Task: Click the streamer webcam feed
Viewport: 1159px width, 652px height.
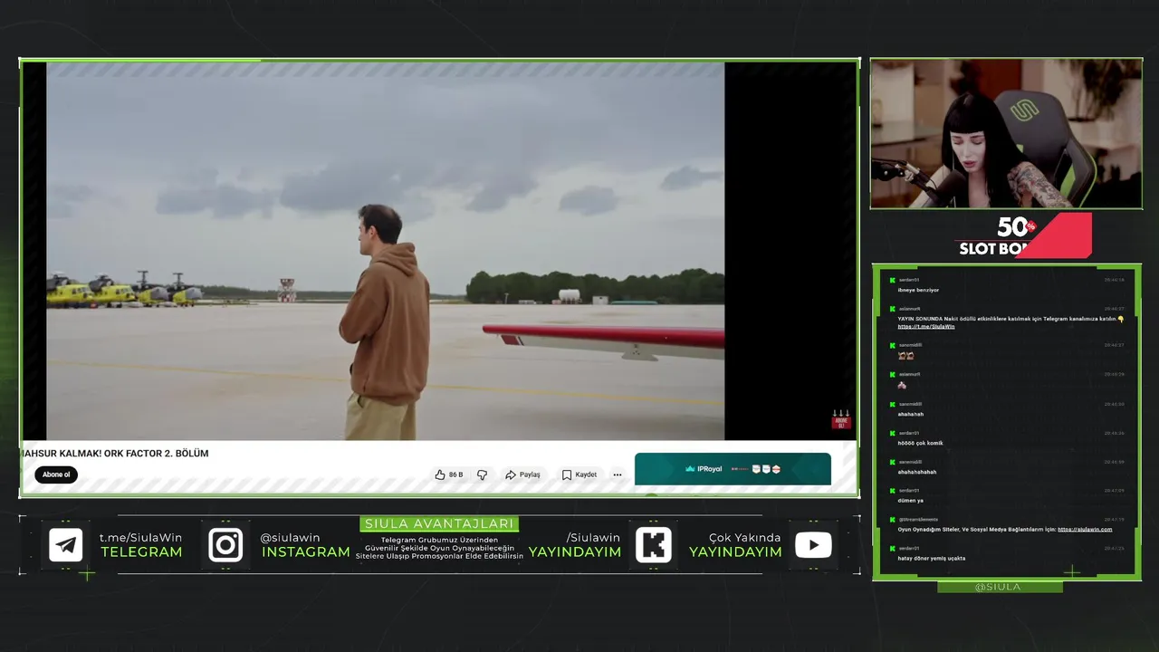Action: 1006,134
